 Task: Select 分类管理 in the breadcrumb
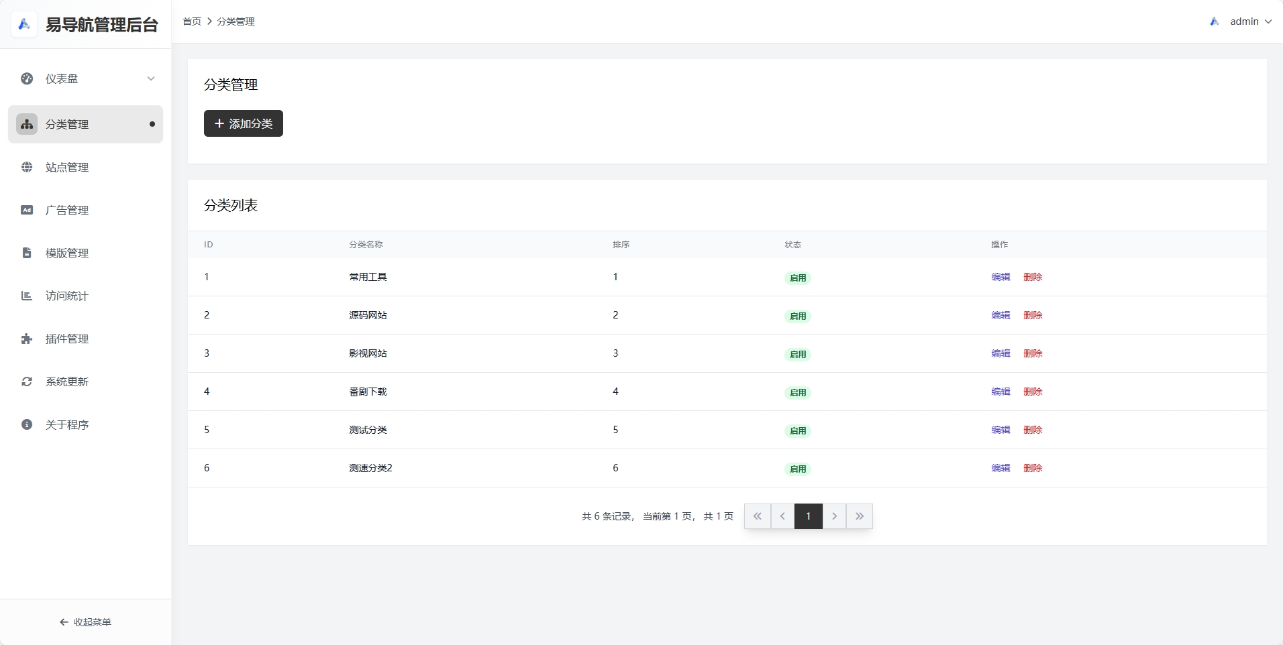(x=235, y=21)
